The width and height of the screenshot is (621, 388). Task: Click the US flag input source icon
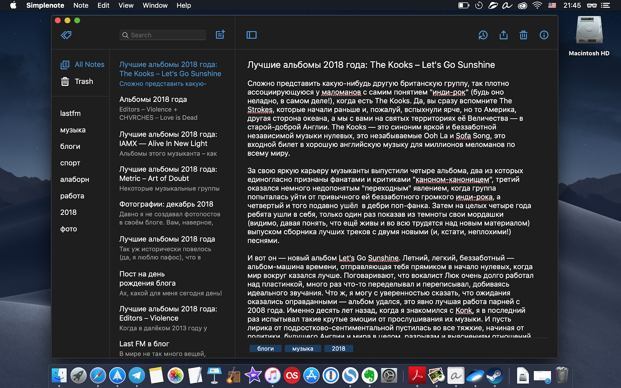click(552, 5)
